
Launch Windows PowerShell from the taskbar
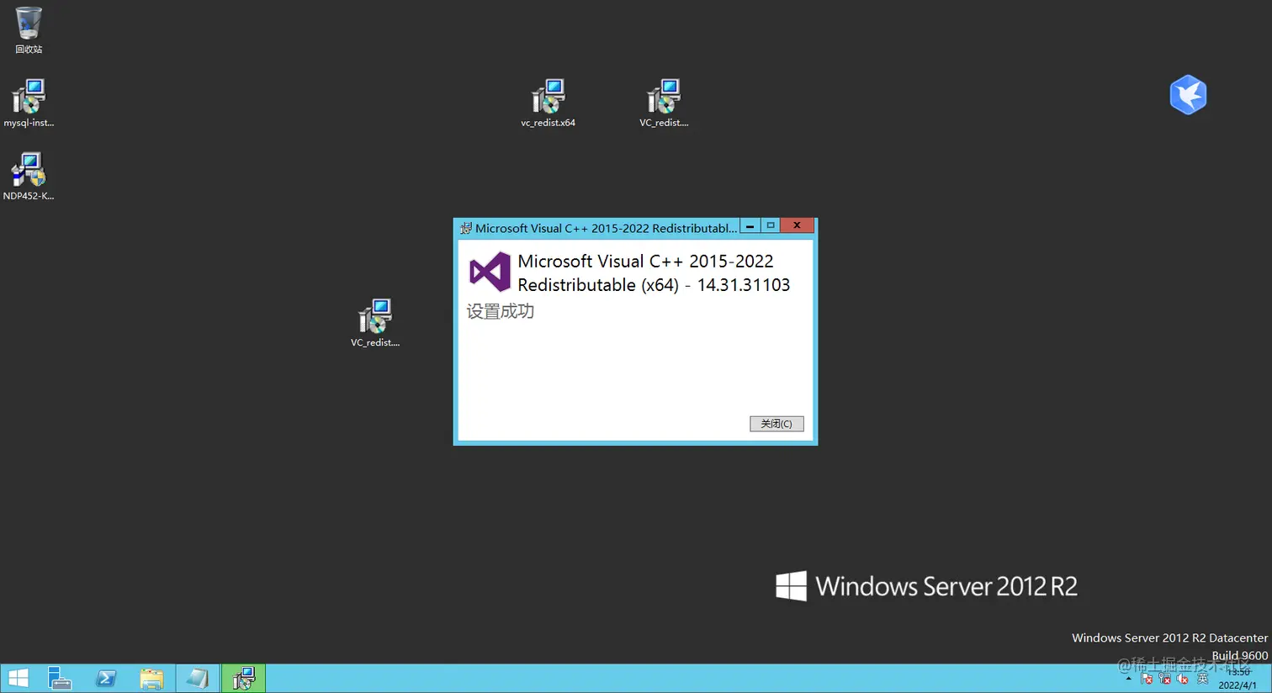pos(106,678)
